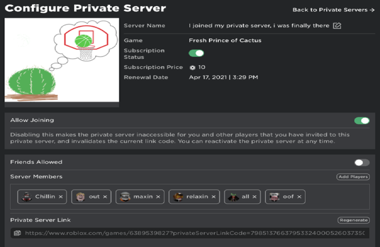The height and width of the screenshot is (247, 380).
Task: Open Fresh Prince of Cactus game
Action: (x=225, y=40)
